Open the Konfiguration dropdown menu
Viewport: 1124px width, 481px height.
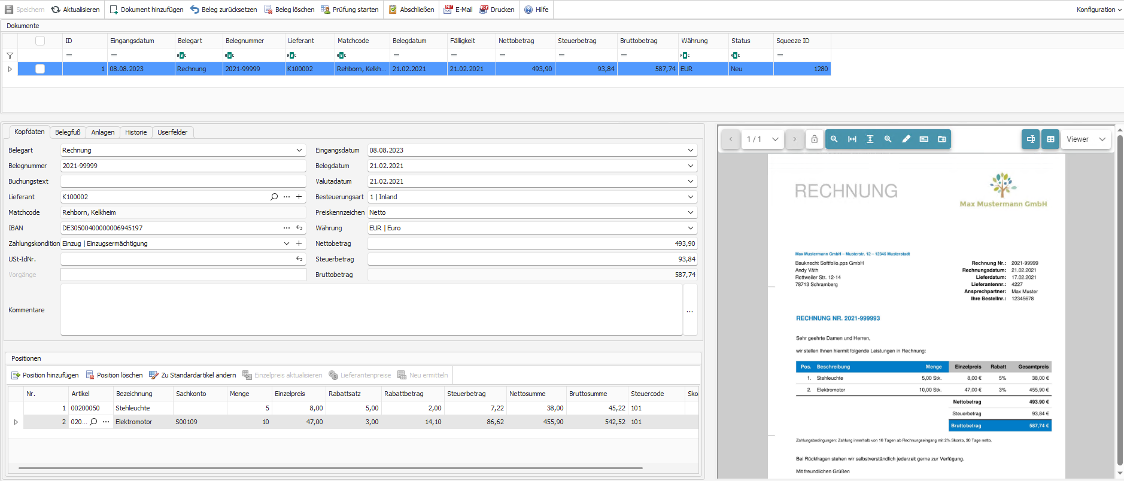pos(1098,10)
